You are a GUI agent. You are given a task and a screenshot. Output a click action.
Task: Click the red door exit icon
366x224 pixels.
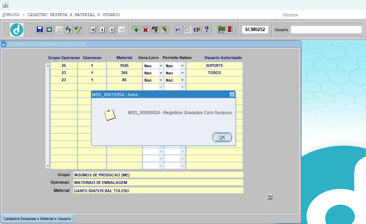click(231, 30)
